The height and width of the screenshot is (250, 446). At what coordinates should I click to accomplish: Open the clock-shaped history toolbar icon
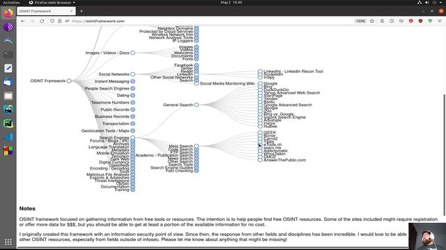pyautogui.click(x=392, y=21)
